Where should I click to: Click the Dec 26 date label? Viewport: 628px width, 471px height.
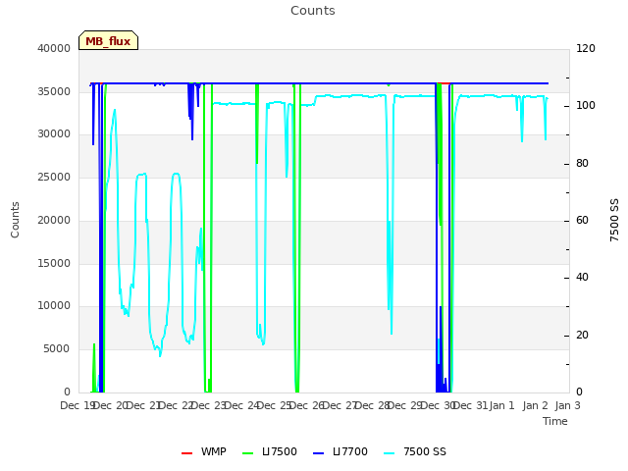coord(307,405)
